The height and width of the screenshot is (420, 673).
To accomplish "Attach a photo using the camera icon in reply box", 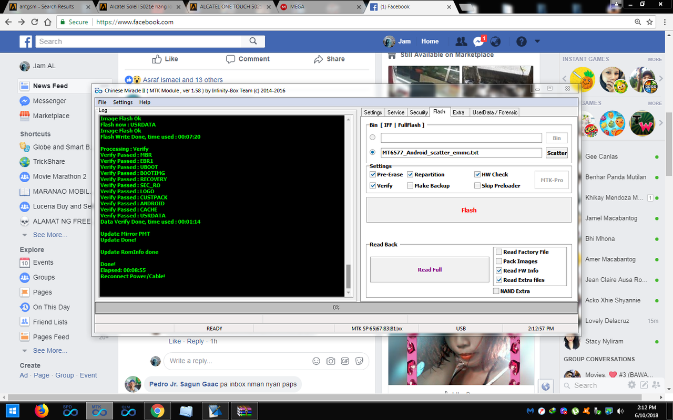I will coord(331,361).
